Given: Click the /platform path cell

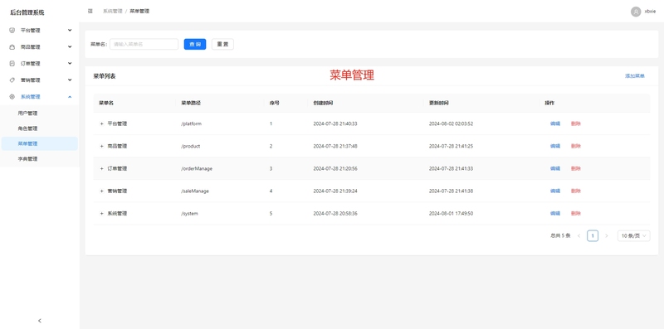Looking at the screenshot, I should 192,124.
